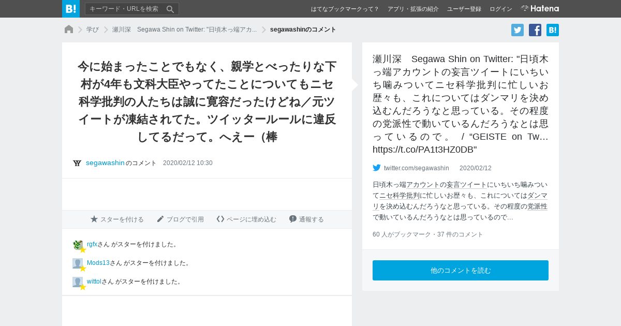Open the ニセ科学批判 keyword link
This screenshot has width=621, height=326.
(x=400, y=196)
